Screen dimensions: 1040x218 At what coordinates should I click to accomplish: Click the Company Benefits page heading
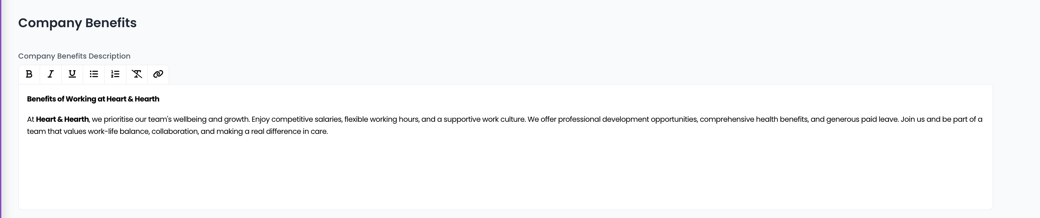coord(77,23)
